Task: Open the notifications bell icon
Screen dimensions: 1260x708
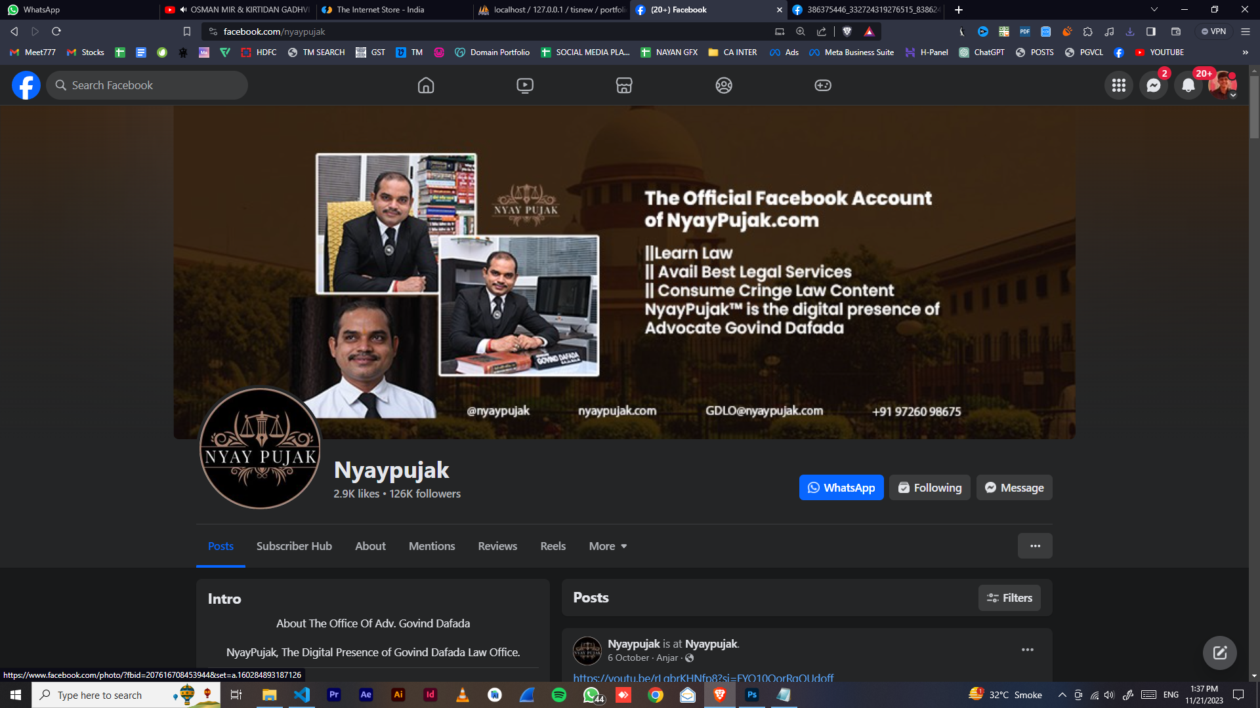Action: (1188, 85)
